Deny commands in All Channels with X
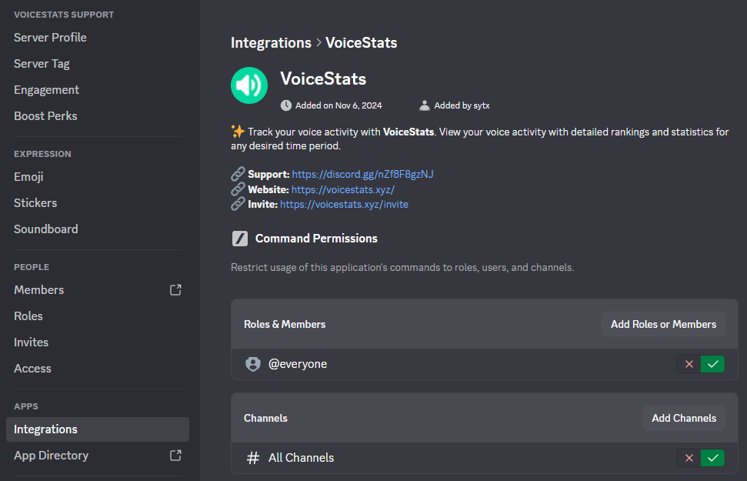This screenshot has width=747, height=481. point(689,458)
